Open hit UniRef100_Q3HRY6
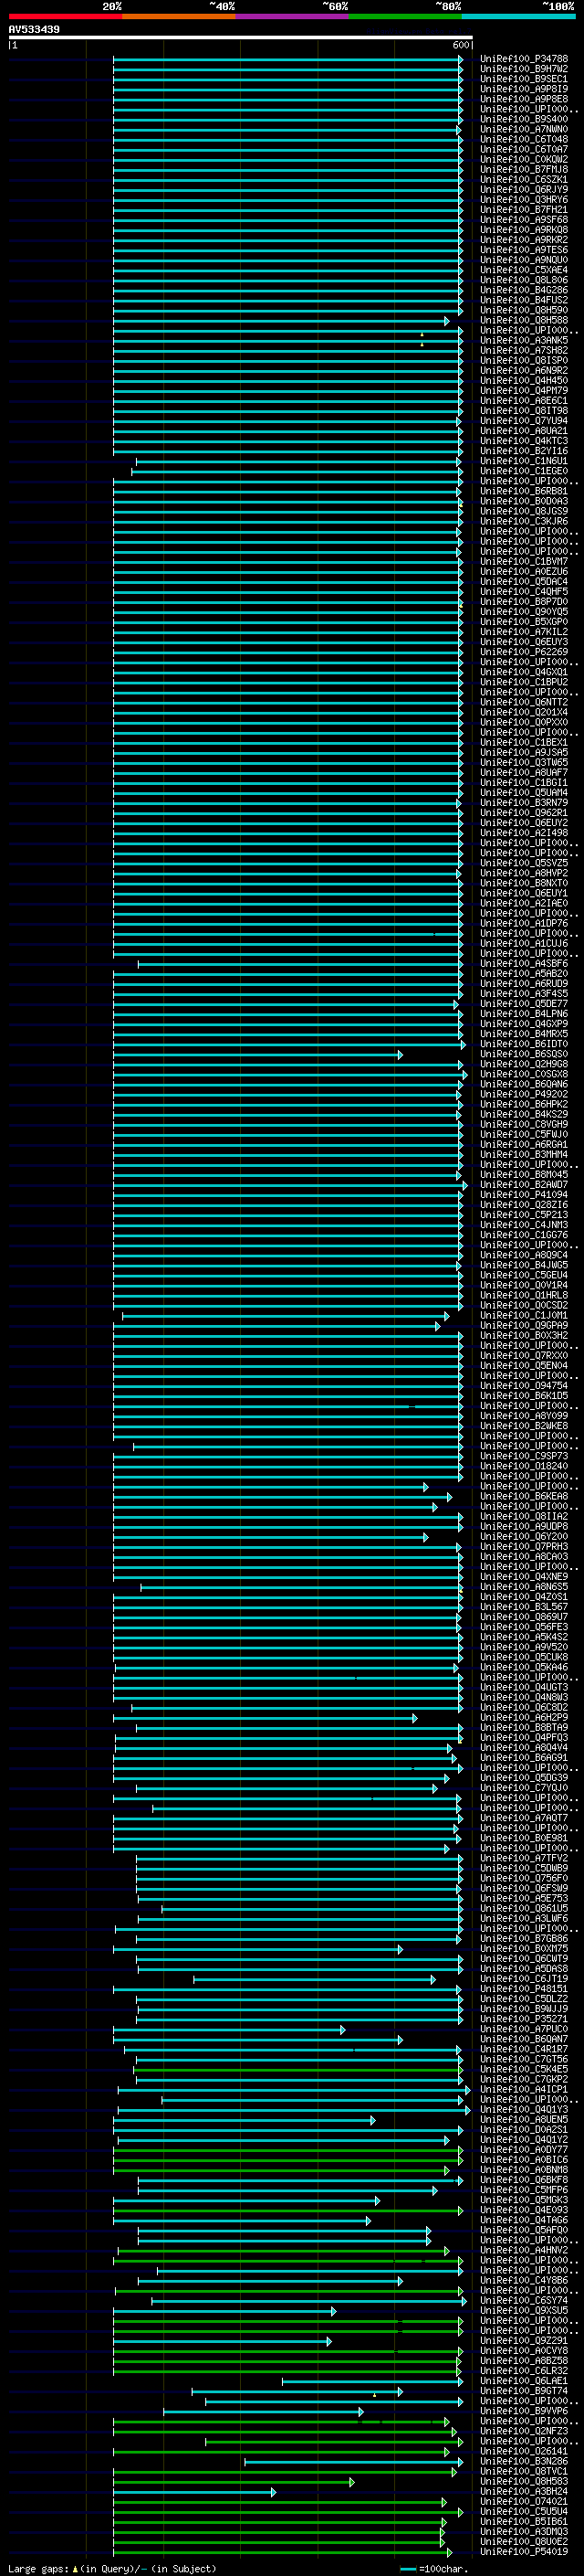 tap(524, 200)
